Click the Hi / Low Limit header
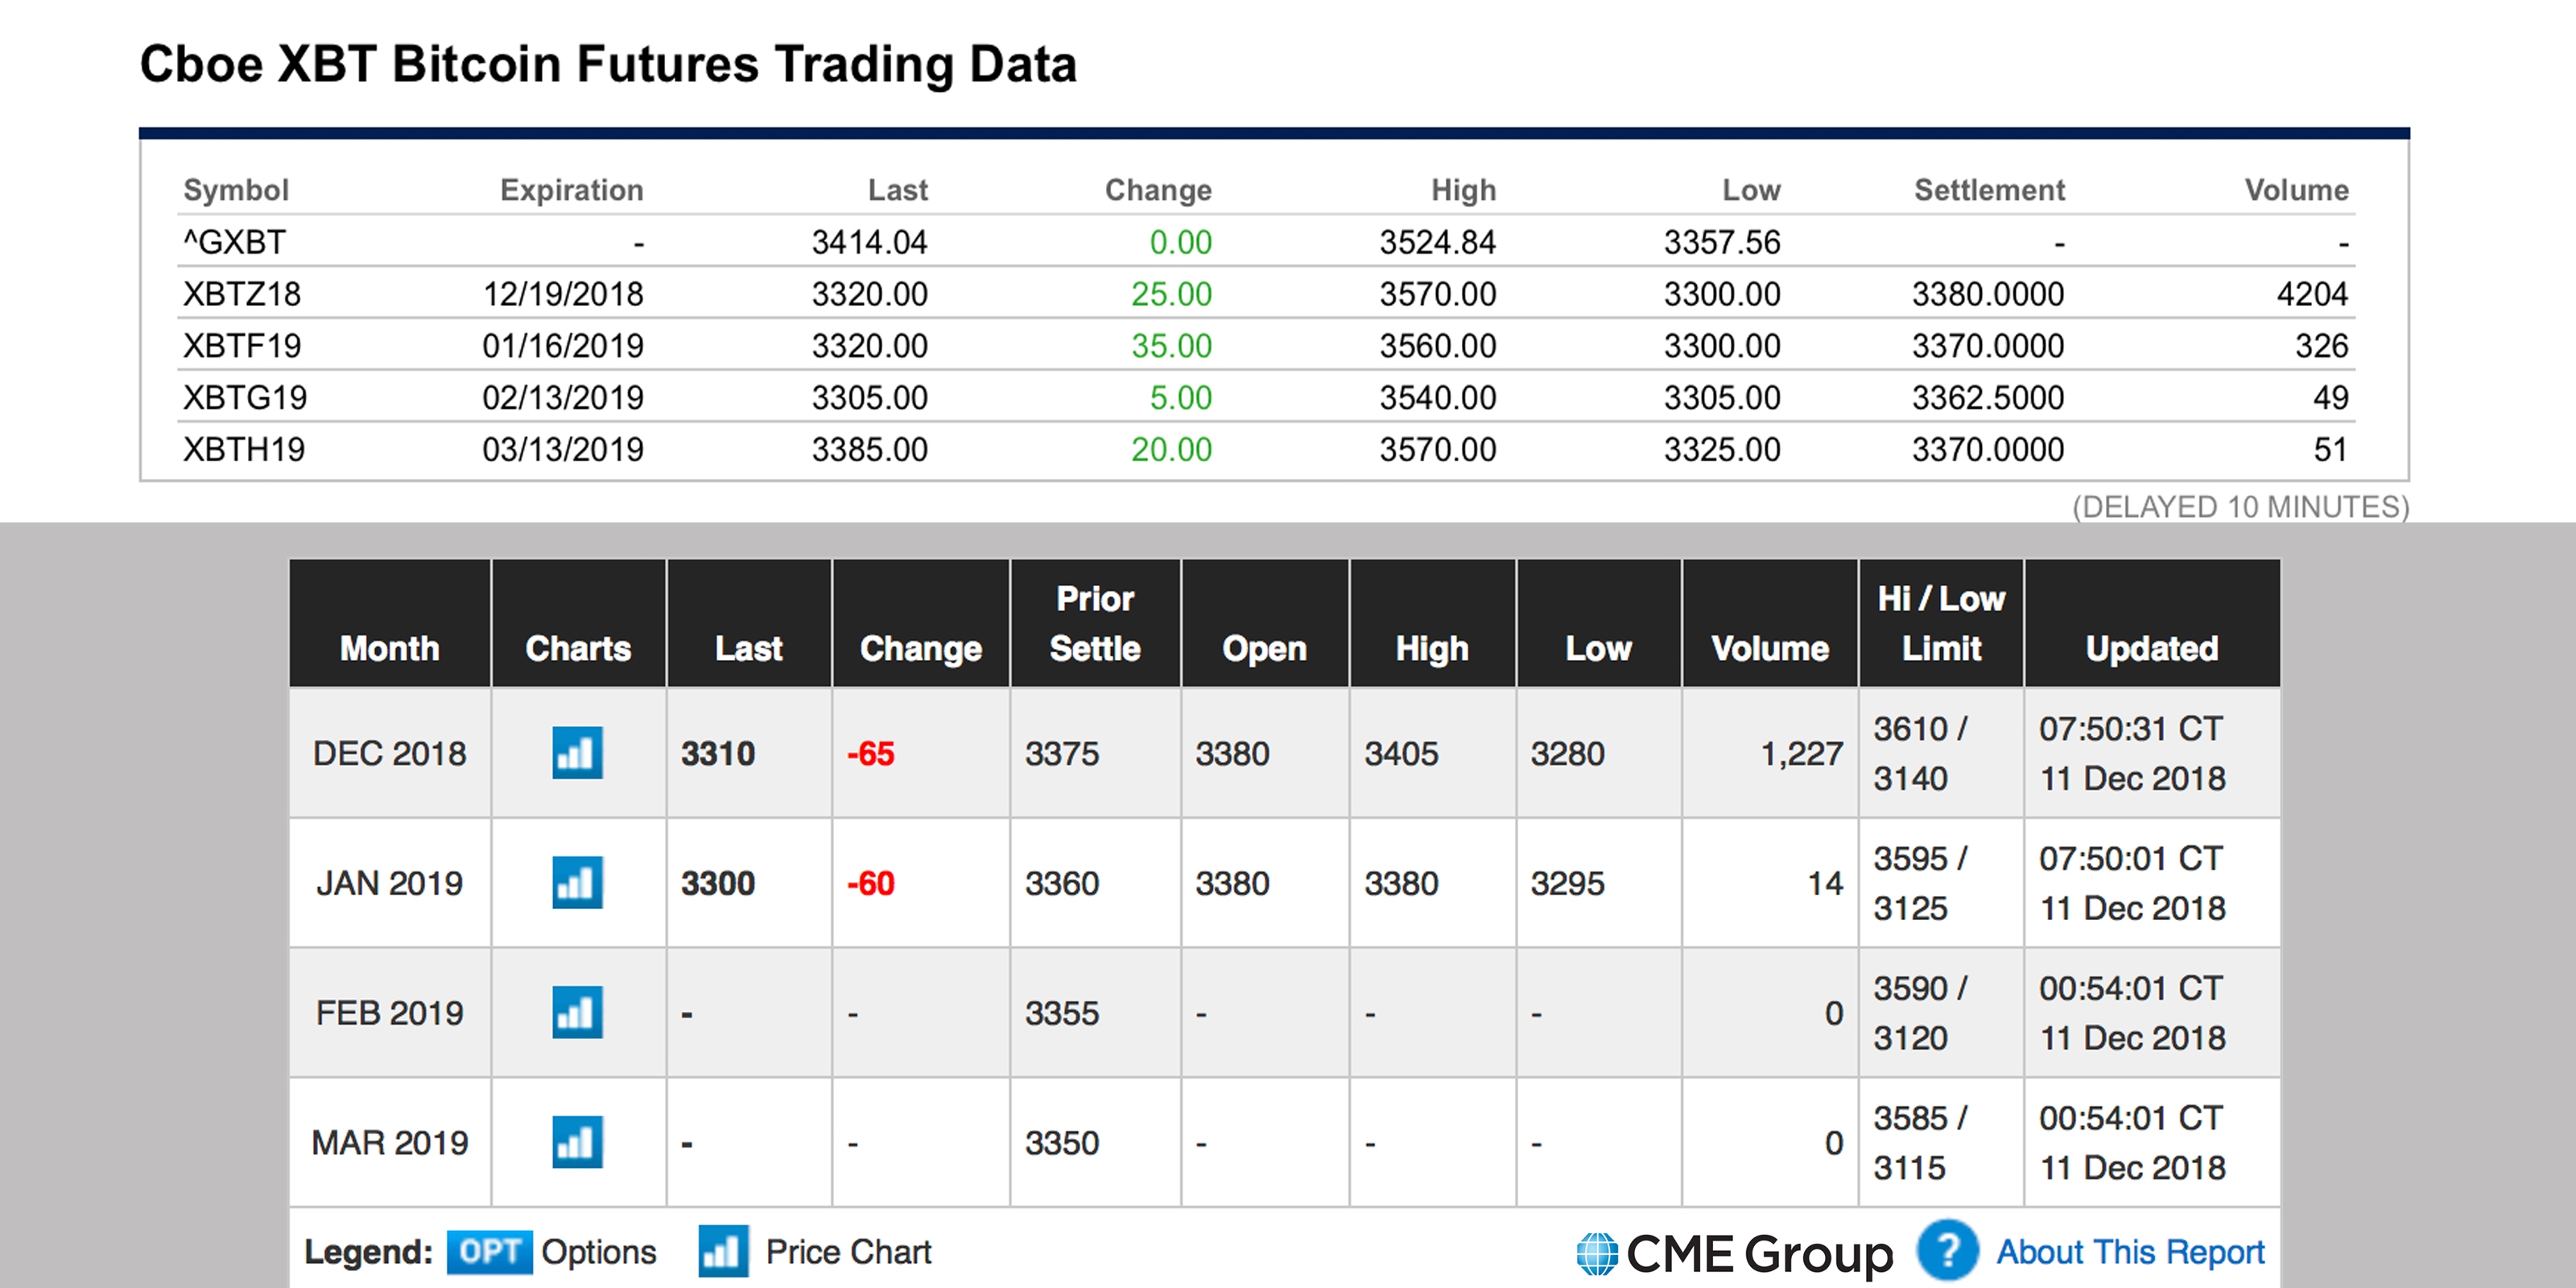The height and width of the screenshot is (1288, 2576). coord(1941,623)
